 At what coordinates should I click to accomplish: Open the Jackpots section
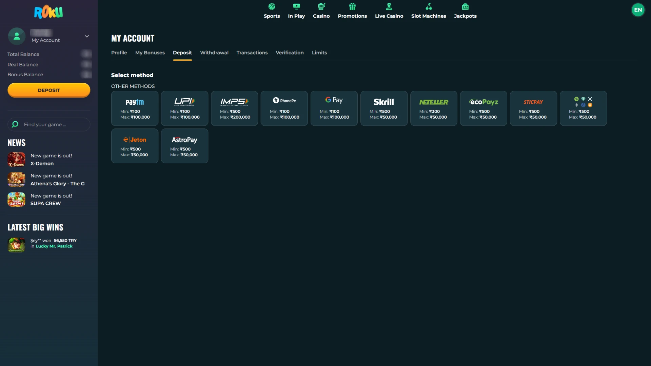pyautogui.click(x=465, y=11)
